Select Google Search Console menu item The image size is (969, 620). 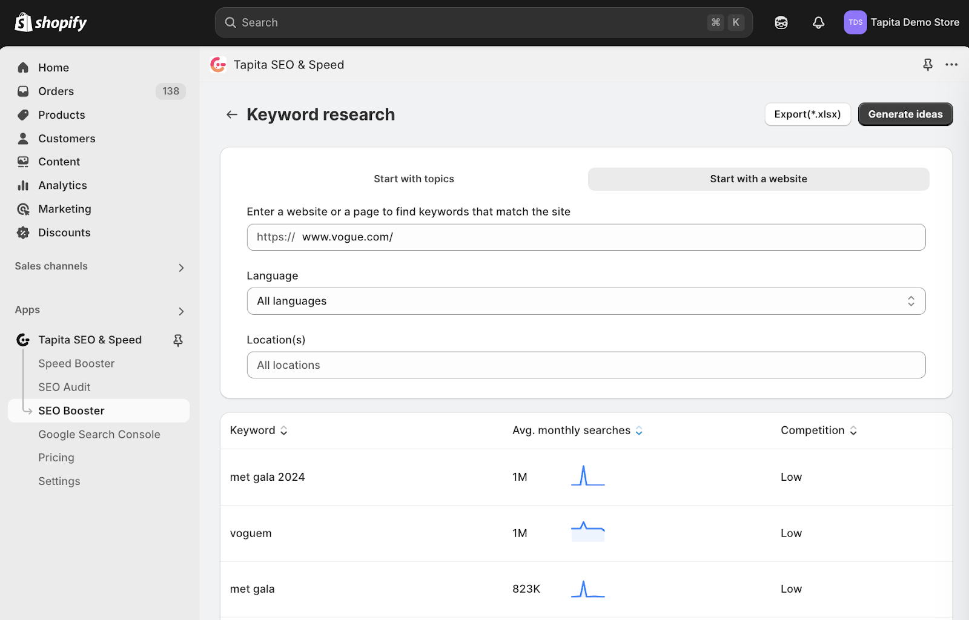click(x=99, y=434)
